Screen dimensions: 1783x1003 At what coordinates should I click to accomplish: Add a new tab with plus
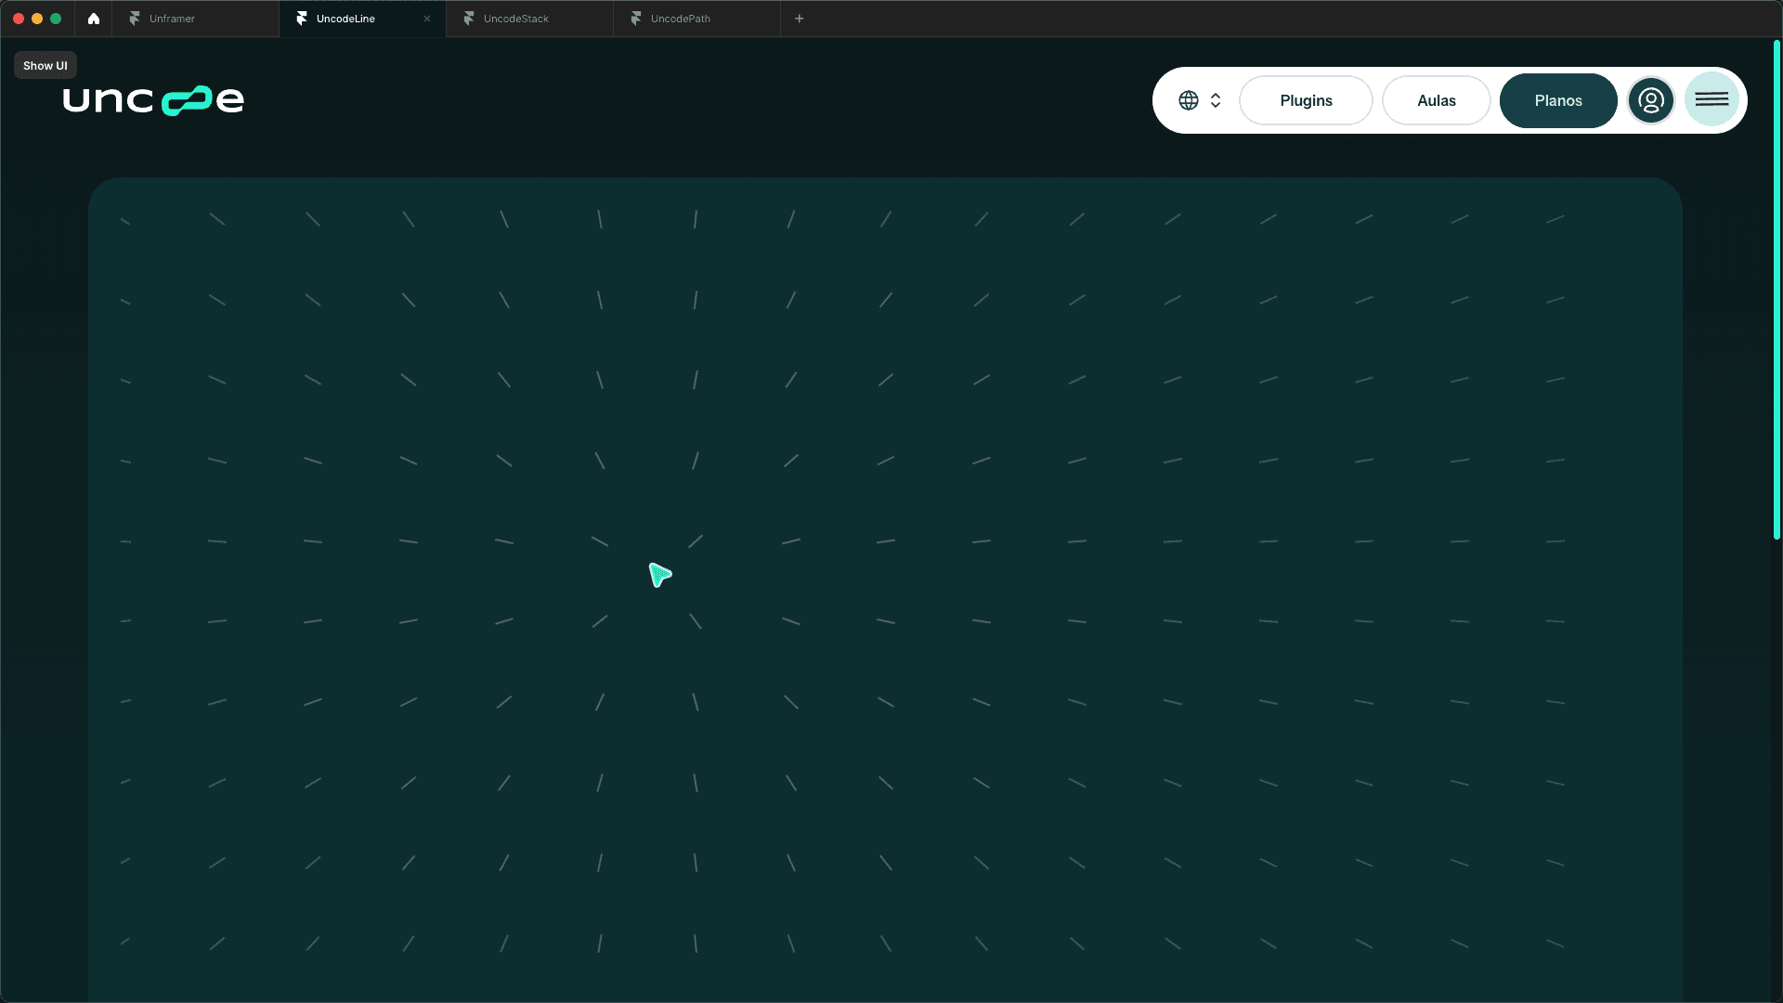pos(799,19)
